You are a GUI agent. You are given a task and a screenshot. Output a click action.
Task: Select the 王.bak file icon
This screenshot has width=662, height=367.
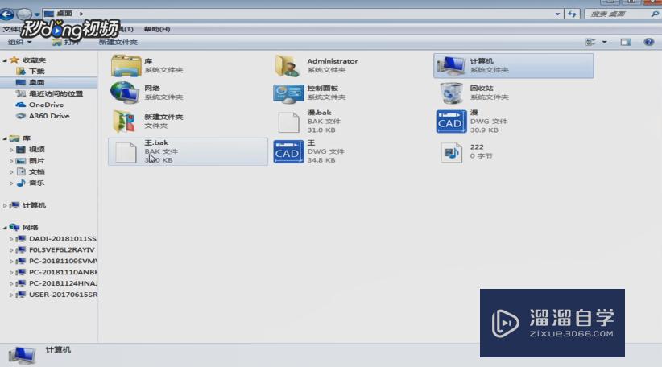(x=126, y=152)
